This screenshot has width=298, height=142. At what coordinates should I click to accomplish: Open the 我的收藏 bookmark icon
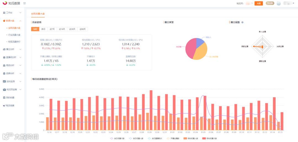(x=4, y=98)
